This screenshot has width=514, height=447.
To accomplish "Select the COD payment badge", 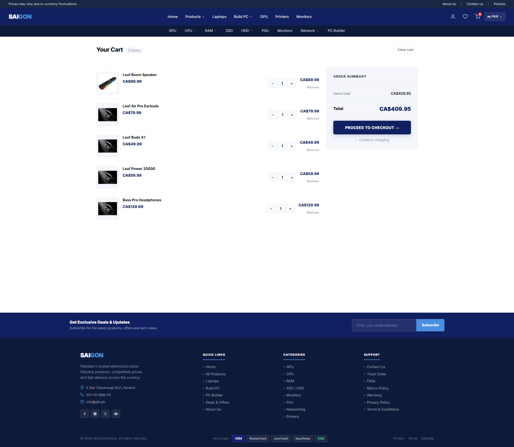I will pyautogui.click(x=321, y=438).
